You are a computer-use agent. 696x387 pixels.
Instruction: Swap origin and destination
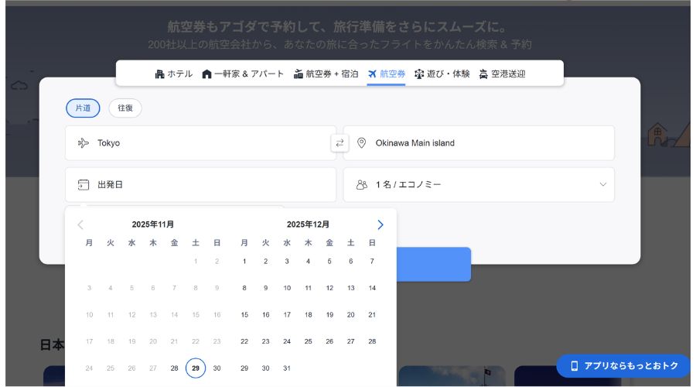[x=339, y=143]
